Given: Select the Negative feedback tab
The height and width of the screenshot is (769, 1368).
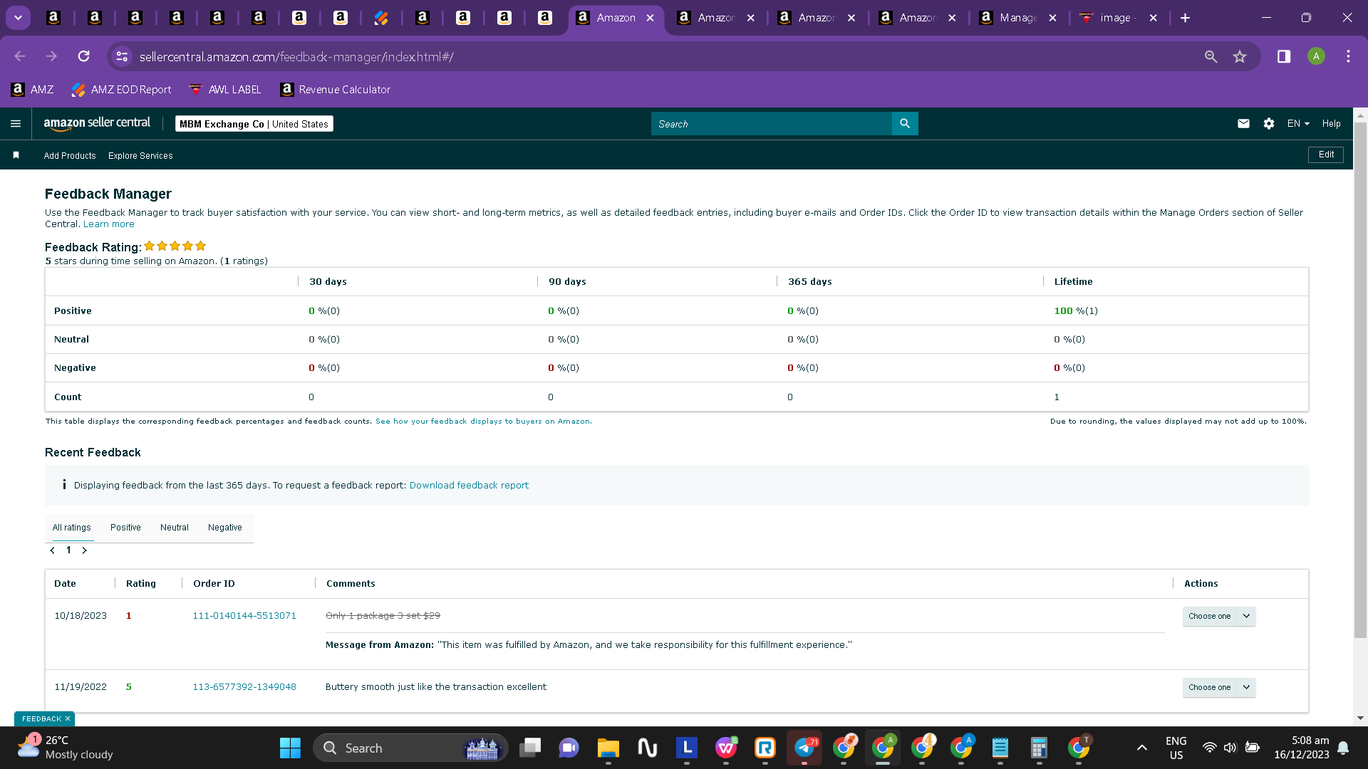Looking at the screenshot, I should click(x=225, y=528).
